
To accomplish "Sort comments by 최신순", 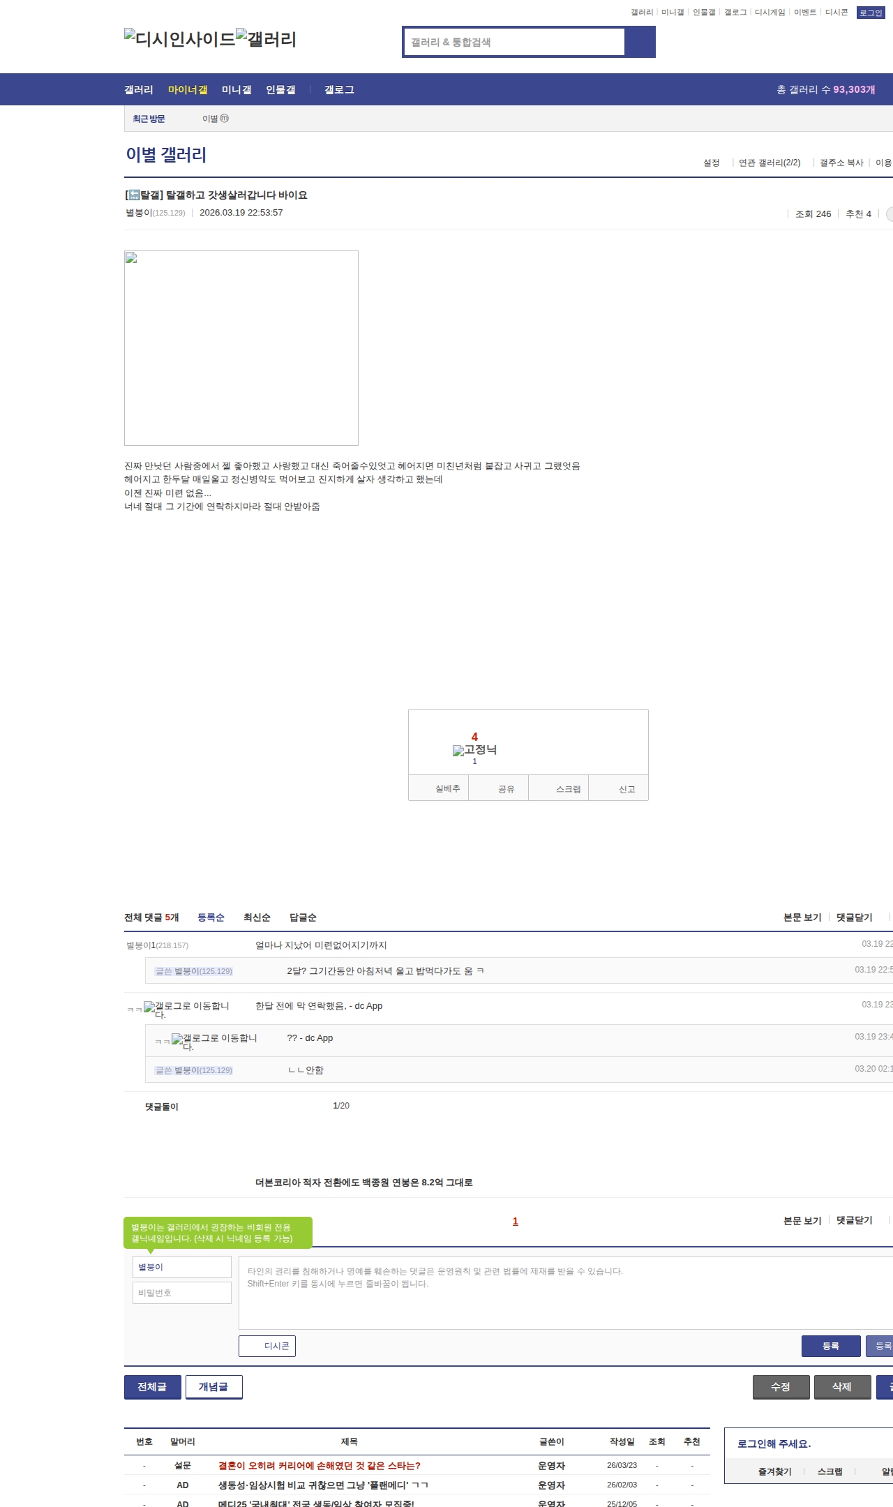I will coord(257,917).
